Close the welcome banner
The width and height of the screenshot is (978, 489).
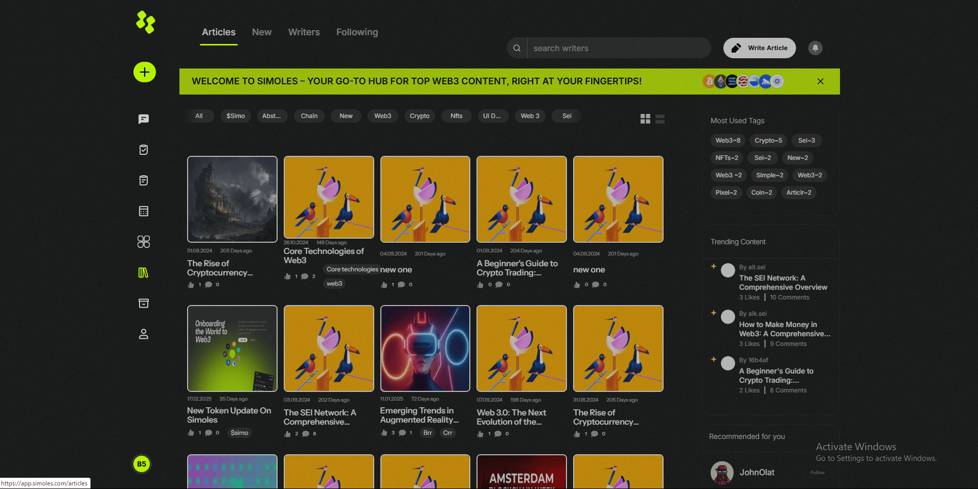point(820,81)
